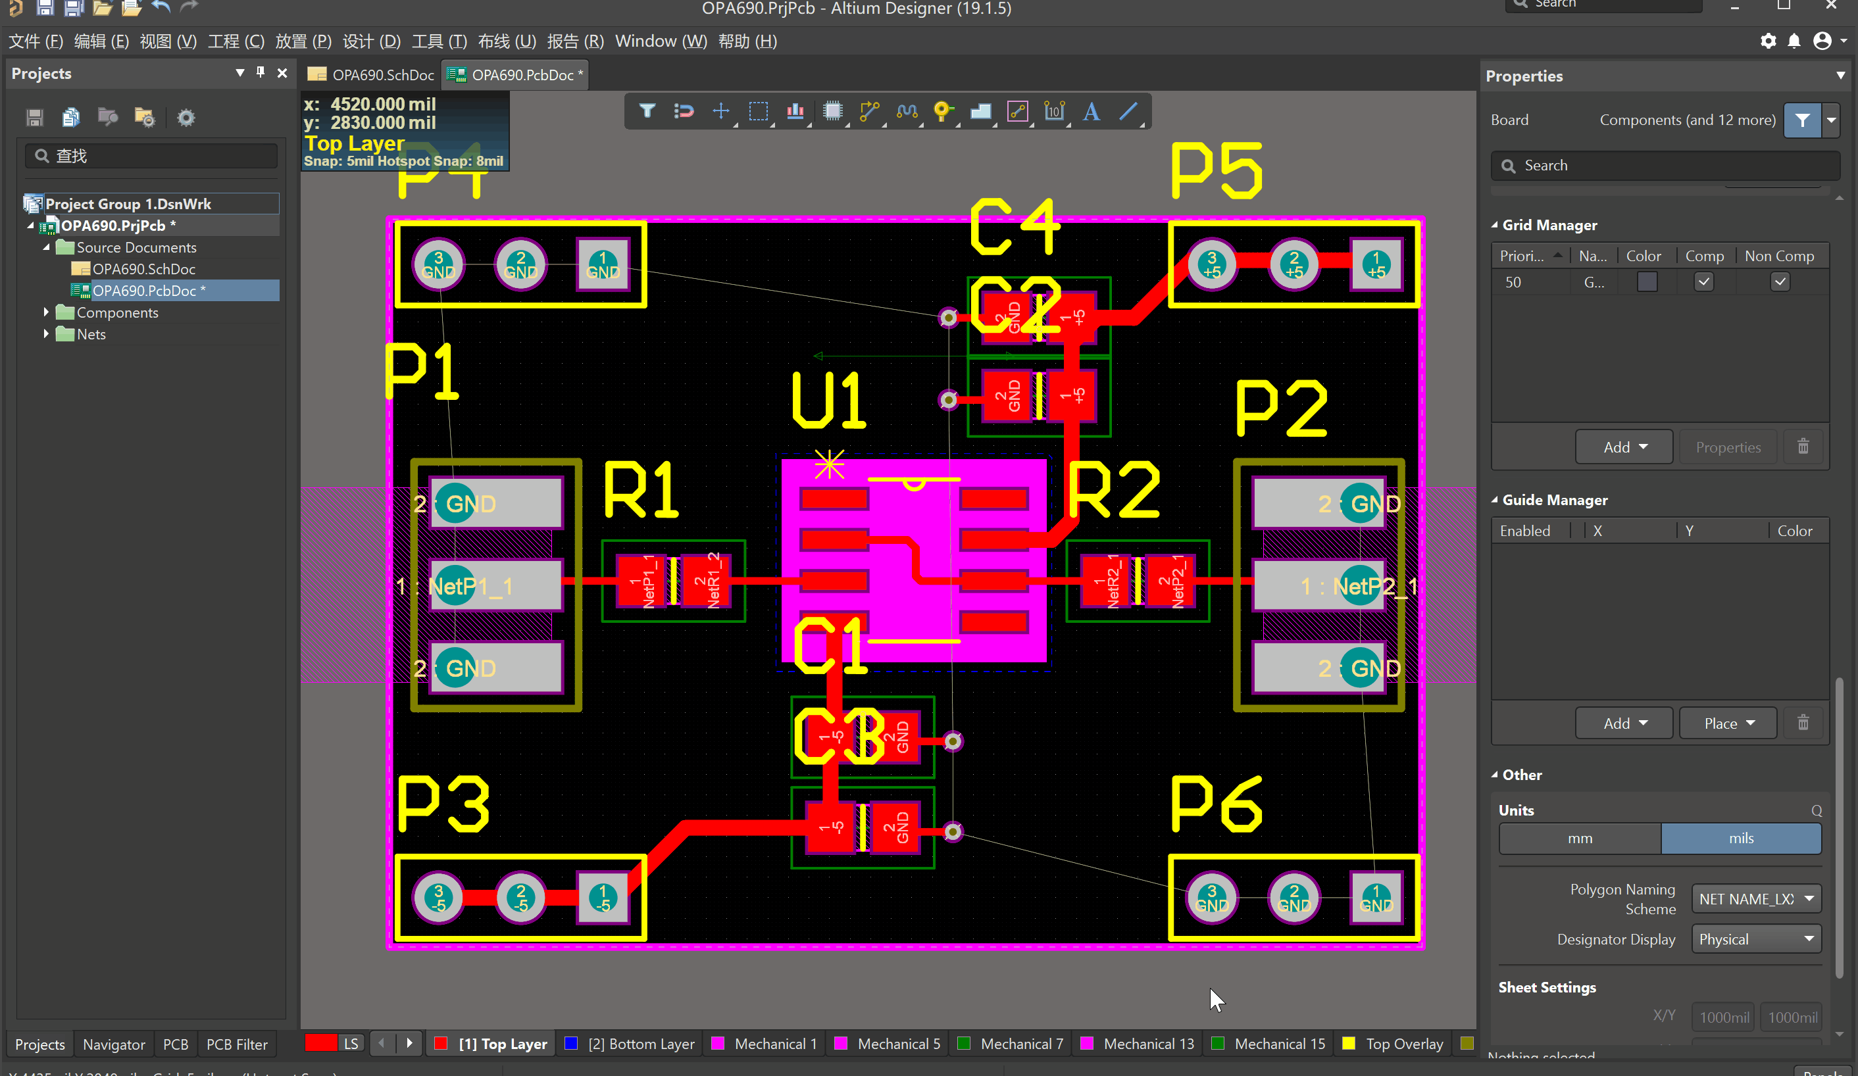Select the Place Dimension tool

tap(1055, 111)
